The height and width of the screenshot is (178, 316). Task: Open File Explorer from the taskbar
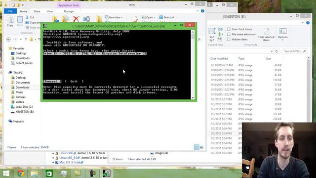[x=34, y=174]
